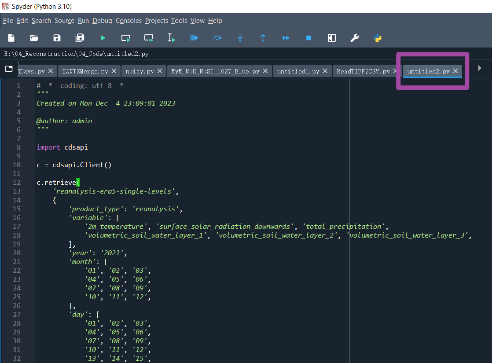
Task: Click line number 20 in the gutter
Action: [x=17, y=253]
